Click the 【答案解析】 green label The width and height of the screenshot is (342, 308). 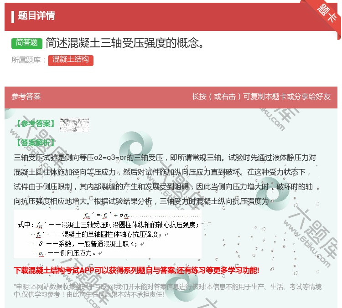click(35, 143)
